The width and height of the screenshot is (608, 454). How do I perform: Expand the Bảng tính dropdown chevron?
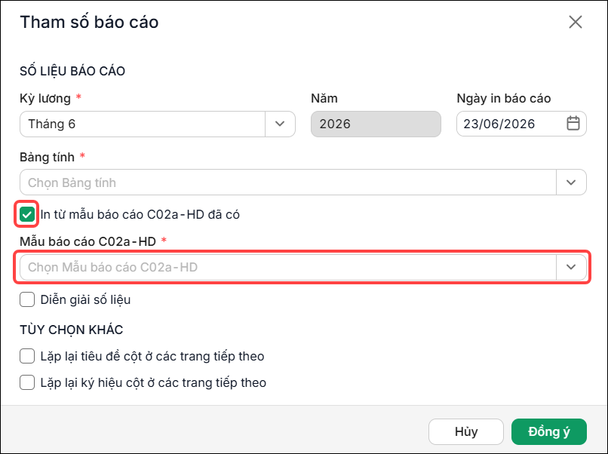[571, 183]
